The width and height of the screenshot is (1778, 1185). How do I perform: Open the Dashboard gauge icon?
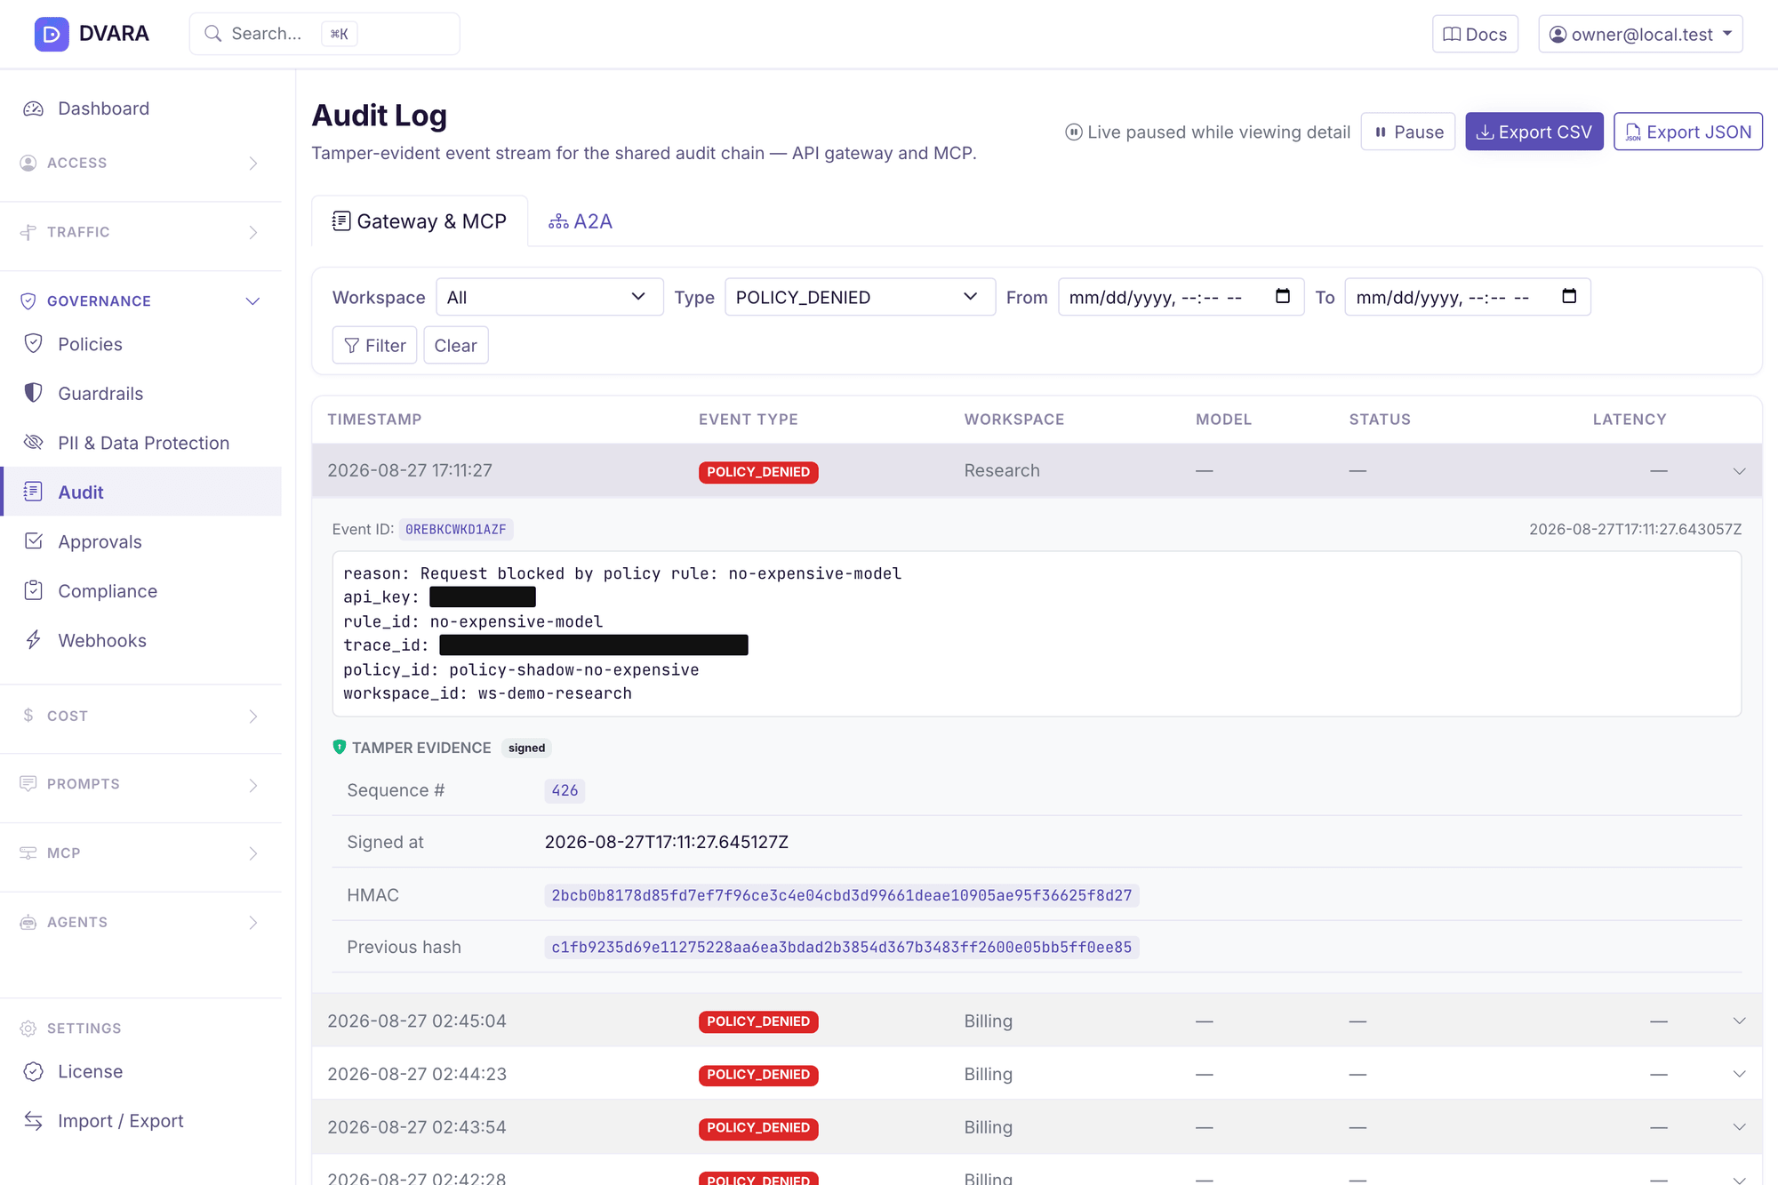34,108
